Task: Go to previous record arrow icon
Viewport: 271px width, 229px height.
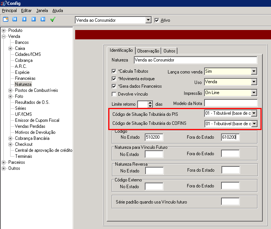Action: click(x=24, y=19)
